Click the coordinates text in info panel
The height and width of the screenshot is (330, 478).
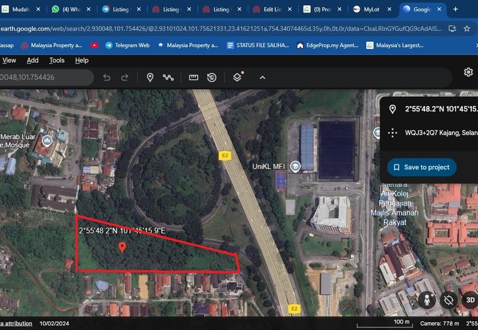tap(441, 109)
